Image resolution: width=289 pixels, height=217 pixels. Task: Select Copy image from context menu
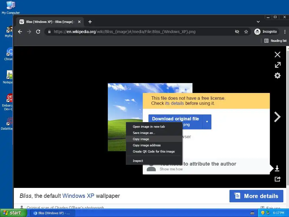[x=154, y=139]
